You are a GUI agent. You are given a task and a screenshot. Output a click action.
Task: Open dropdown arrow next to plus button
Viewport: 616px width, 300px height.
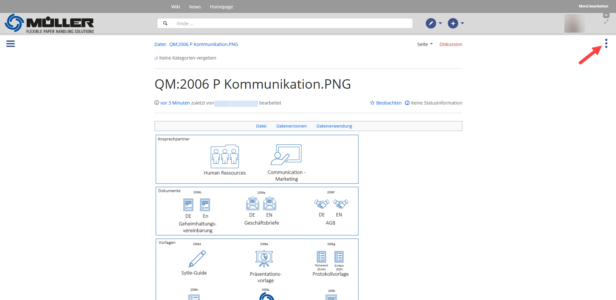(x=462, y=23)
